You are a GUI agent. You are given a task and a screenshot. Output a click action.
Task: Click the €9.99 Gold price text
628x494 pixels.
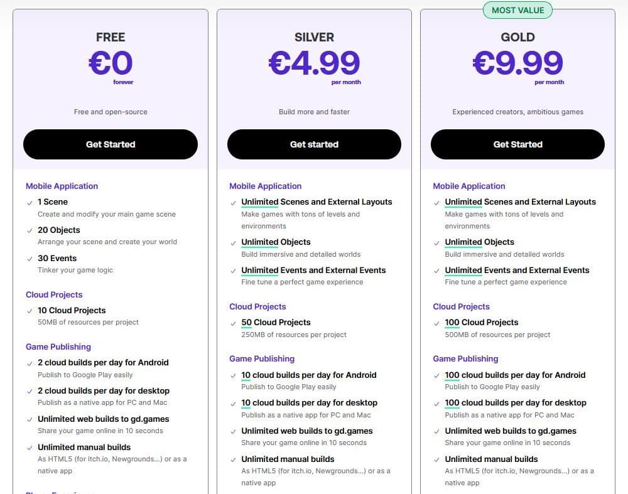pyautogui.click(x=517, y=63)
